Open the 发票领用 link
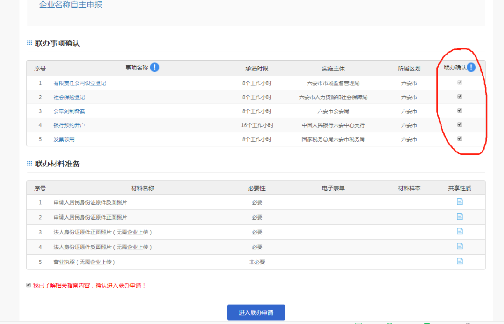The image size is (504, 324). (x=64, y=139)
